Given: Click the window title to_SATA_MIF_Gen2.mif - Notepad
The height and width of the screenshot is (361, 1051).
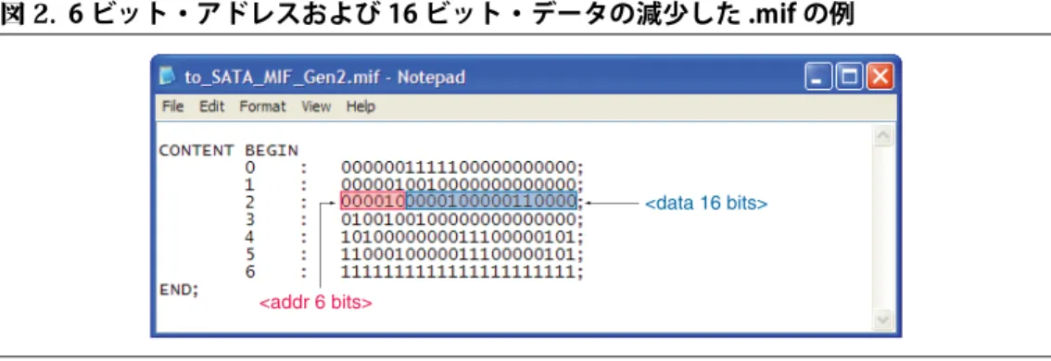Looking at the screenshot, I should click(324, 77).
